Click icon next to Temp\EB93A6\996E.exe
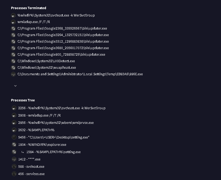The image size is (221, 180). pyautogui.click(x=13, y=74)
